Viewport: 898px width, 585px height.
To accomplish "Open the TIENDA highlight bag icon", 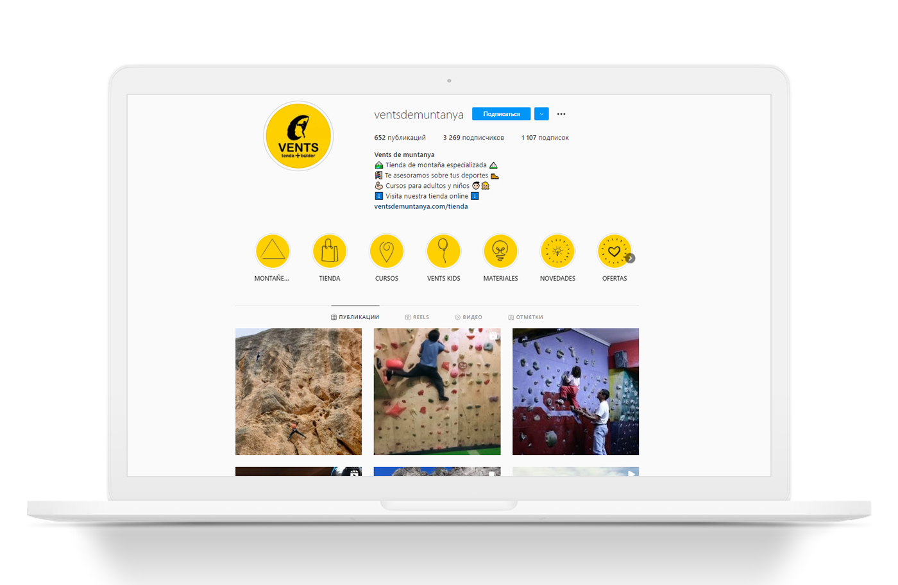I will click(330, 251).
